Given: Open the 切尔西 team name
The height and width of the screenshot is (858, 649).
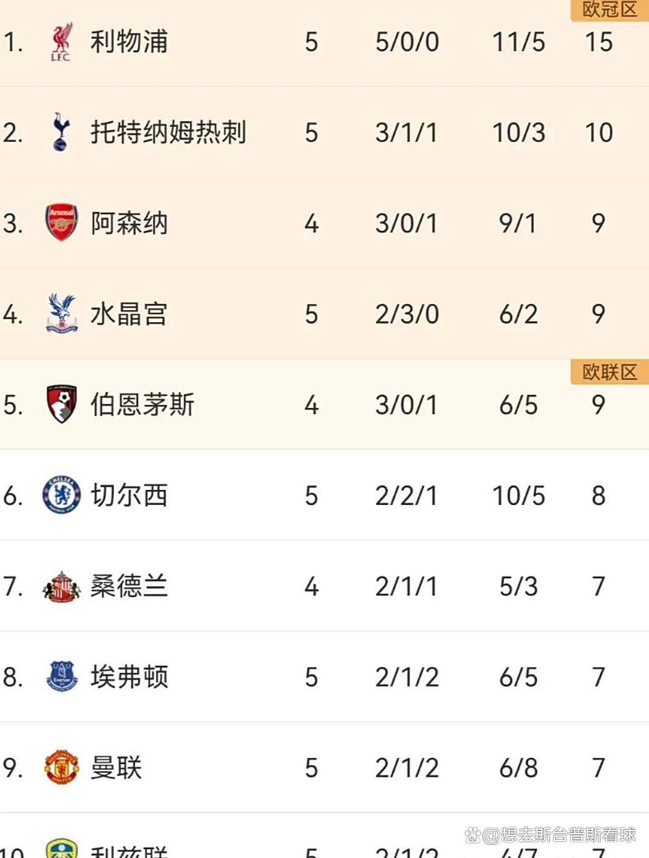Looking at the screenshot, I should coord(129,496).
